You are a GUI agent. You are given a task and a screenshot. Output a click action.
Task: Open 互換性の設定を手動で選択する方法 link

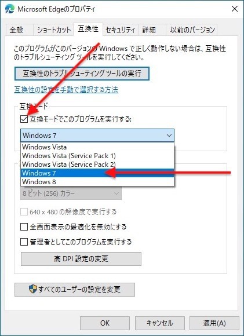point(66,90)
